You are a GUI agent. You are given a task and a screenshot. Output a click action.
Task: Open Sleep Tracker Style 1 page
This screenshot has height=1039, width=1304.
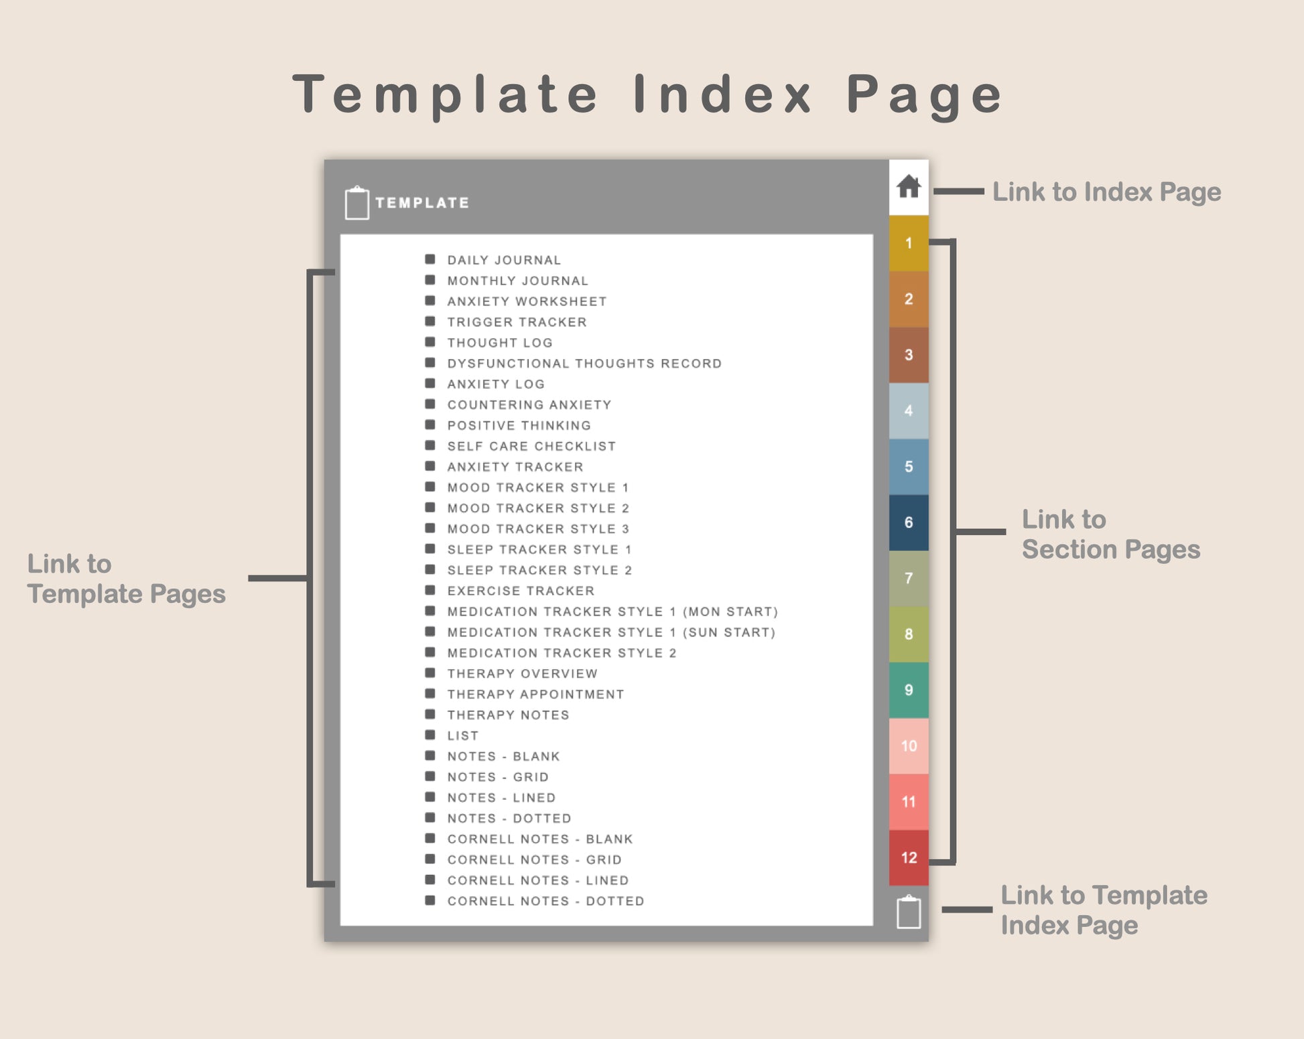(539, 550)
